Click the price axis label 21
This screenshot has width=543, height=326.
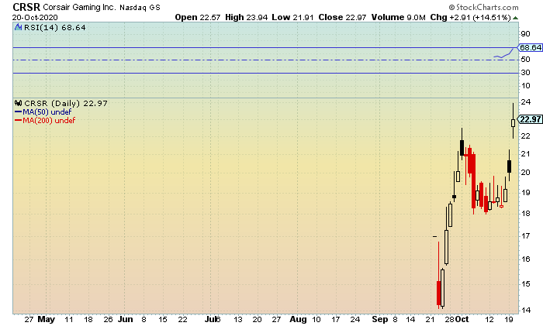tap(526, 154)
